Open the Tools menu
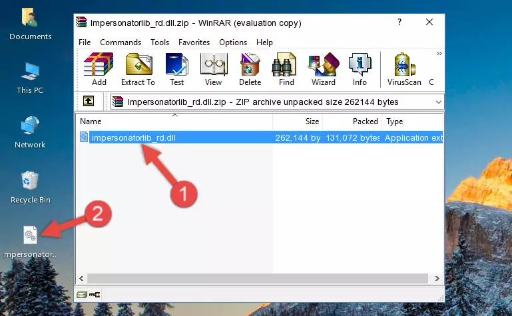This screenshot has width=512, height=316. click(x=160, y=42)
